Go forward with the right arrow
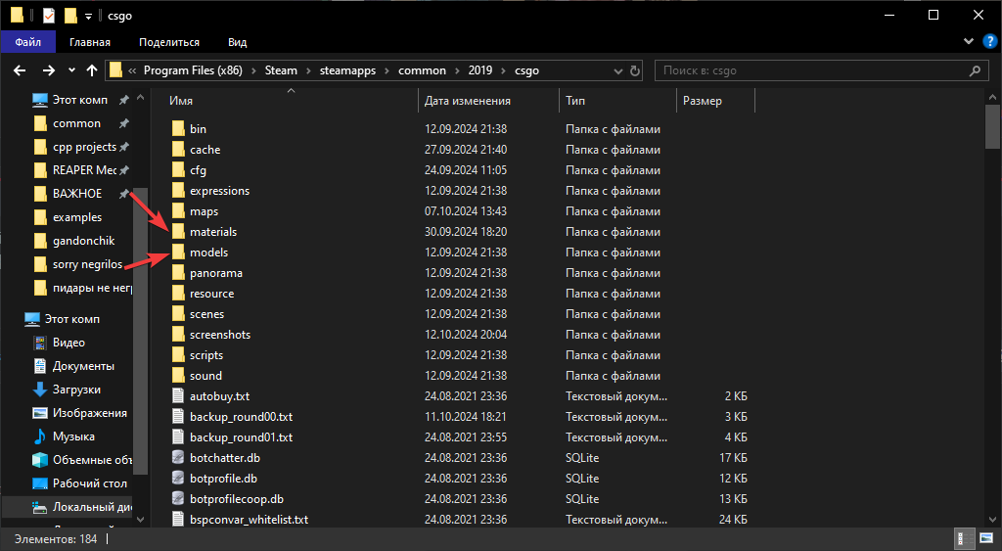The height and width of the screenshot is (551, 1002). pyautogui.click(x=49, y=70)
